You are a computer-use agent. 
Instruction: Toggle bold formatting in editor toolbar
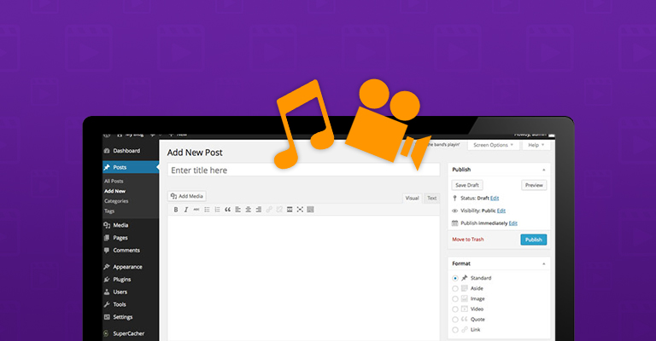[176, 210]
